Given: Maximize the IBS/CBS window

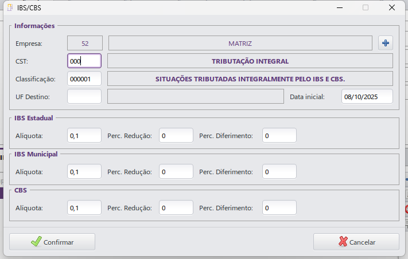Looking at the screenshot, I should (x=366, y=8).
